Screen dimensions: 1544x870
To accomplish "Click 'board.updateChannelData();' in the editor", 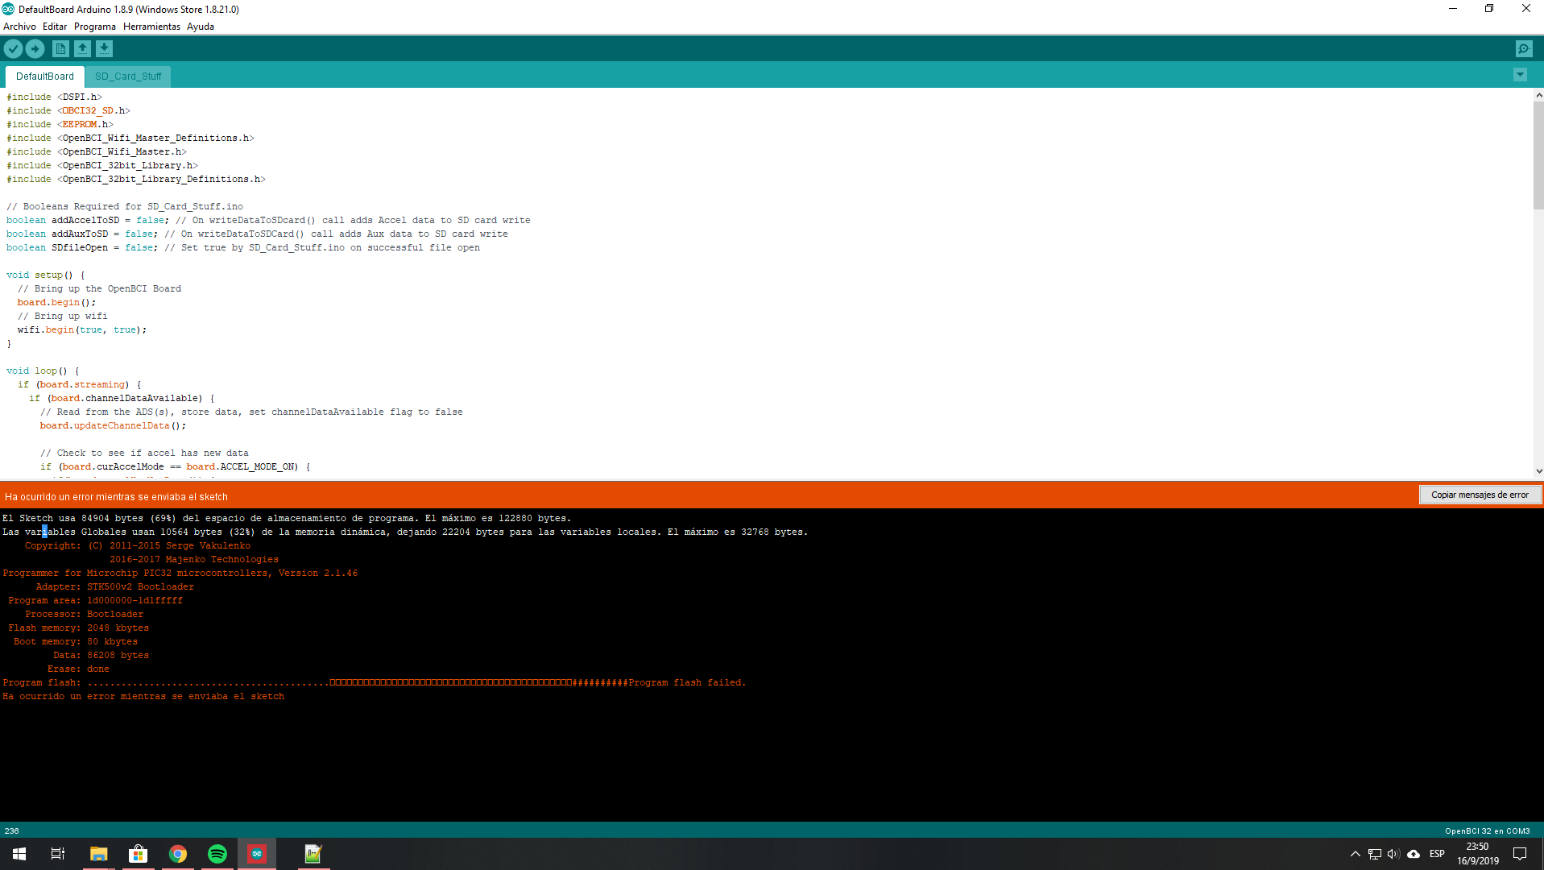I will (x=113, y=426).
